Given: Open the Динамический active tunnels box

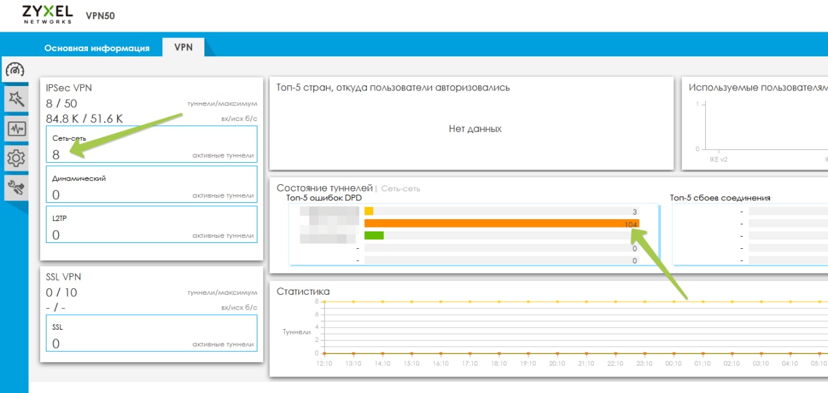Looking at the screenshot, I should pyautogui.click(x=151, y=184).
